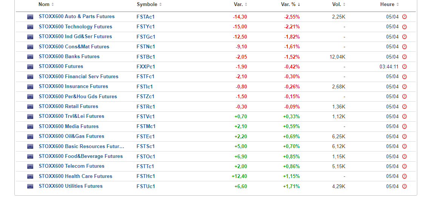Click the red clock icon in the STOXX600 Retail Futures row

coord(404,107)
